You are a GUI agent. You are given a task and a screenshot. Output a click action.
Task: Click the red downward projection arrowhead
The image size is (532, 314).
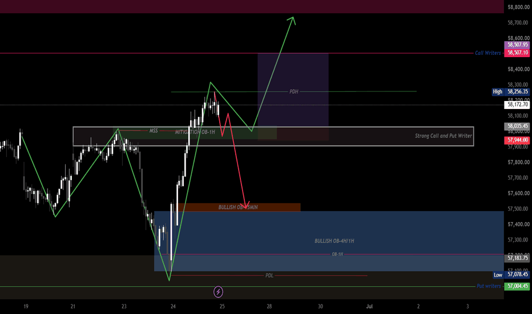(247, 205)
